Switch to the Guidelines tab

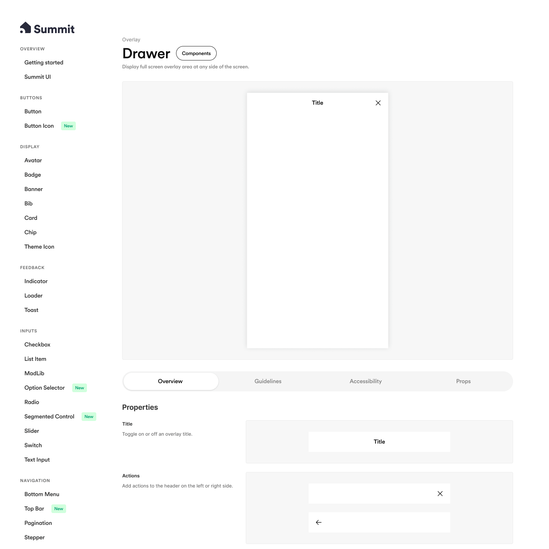tap(268, 381)
